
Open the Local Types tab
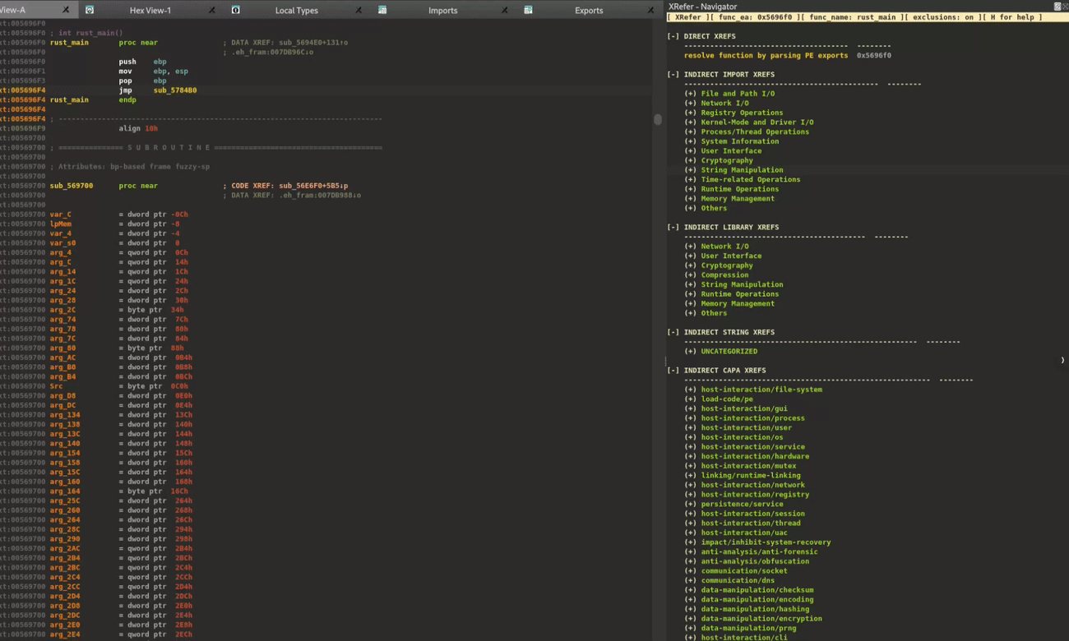click(296, 11)
